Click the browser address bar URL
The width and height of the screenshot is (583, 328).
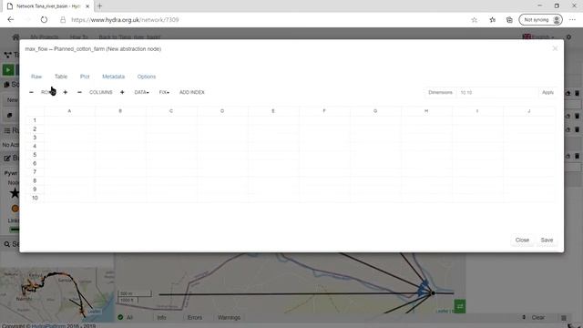pyautogui.click(x=125, y=20)
